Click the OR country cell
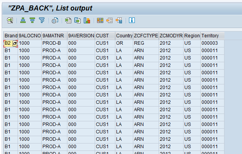The height and width of the screenshot is (154, 242). [x=124, y=44]
